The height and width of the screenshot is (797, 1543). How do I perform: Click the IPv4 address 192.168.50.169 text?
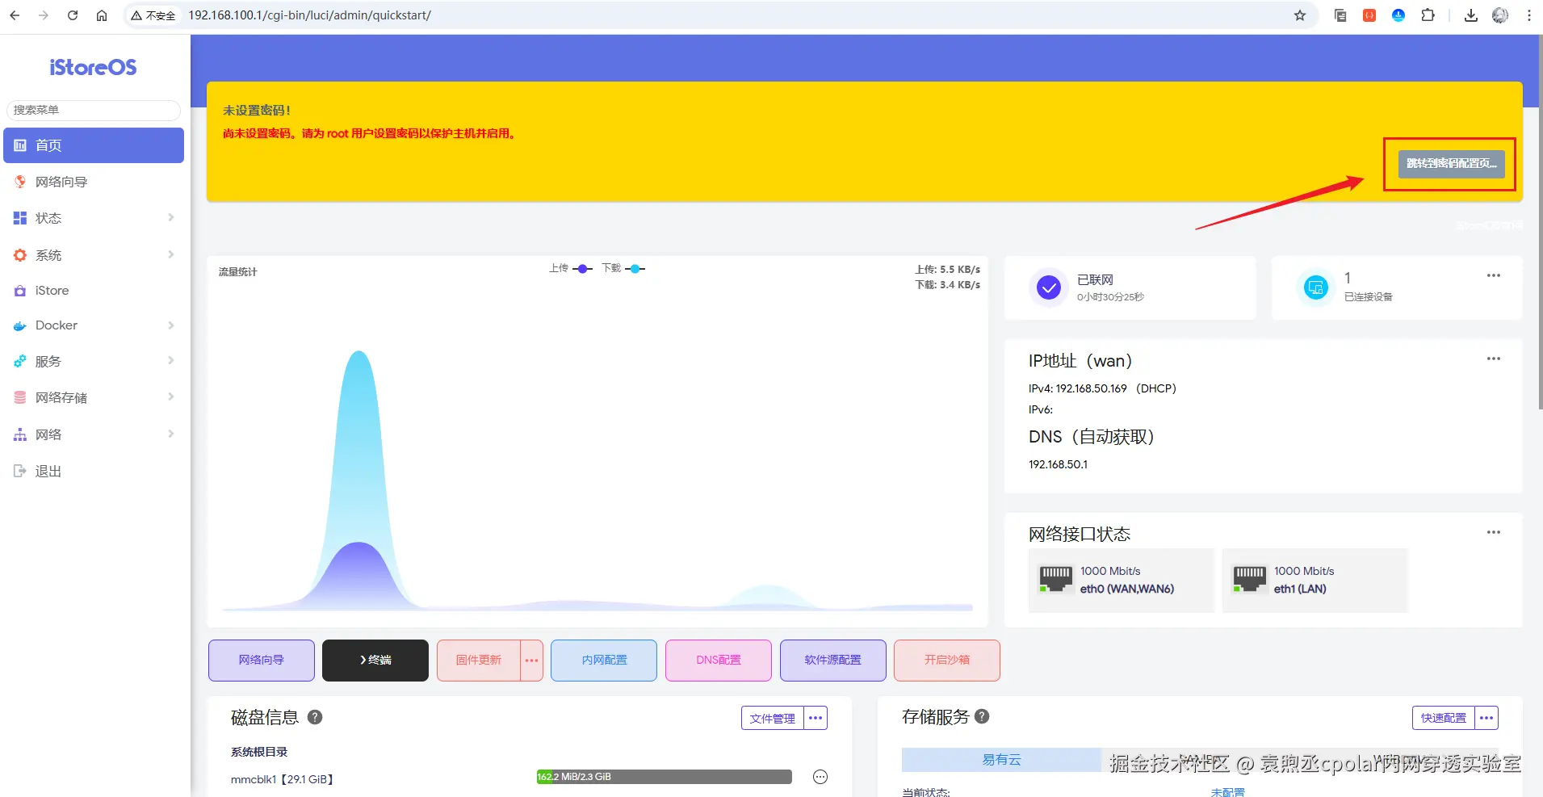[1091, 388]
